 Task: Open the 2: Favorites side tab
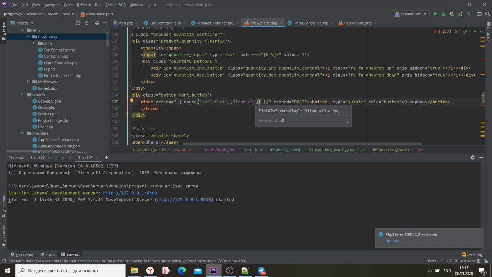pyautogui.click(x=4, y=235)
